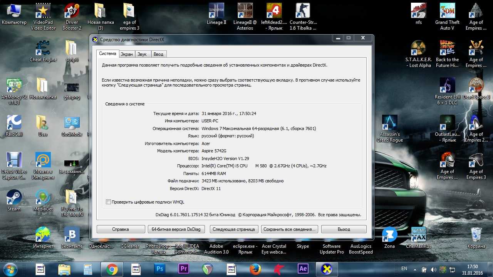Click the Справка button
Screen dimensions: 493x277
click(x=121, y=229)
